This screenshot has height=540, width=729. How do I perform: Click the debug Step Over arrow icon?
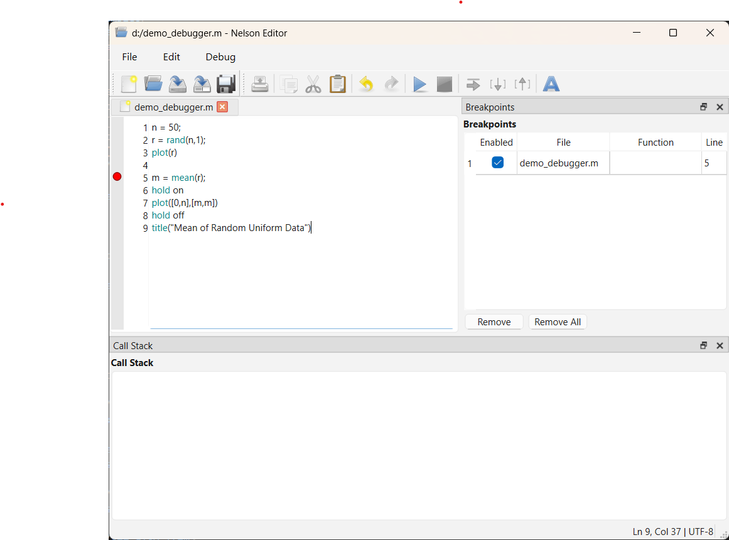click(473, 85)
